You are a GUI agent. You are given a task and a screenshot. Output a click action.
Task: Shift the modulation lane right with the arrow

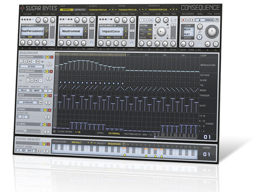pyautogui.click(x=51, y=64)
